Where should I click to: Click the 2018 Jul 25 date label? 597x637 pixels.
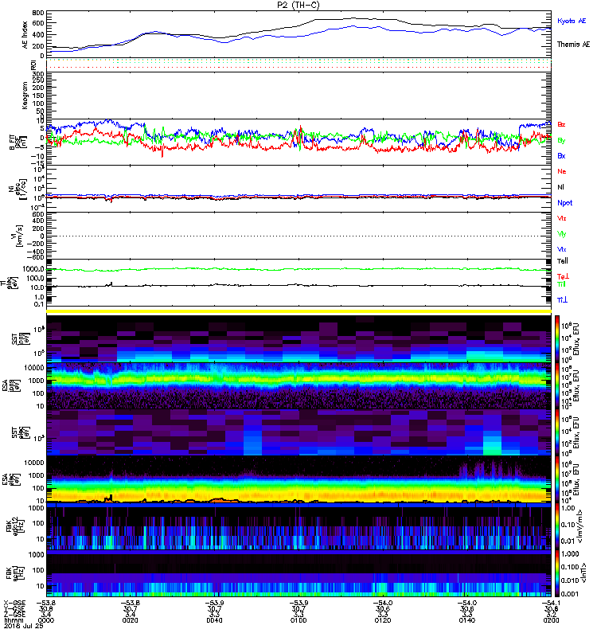[24, 626]
